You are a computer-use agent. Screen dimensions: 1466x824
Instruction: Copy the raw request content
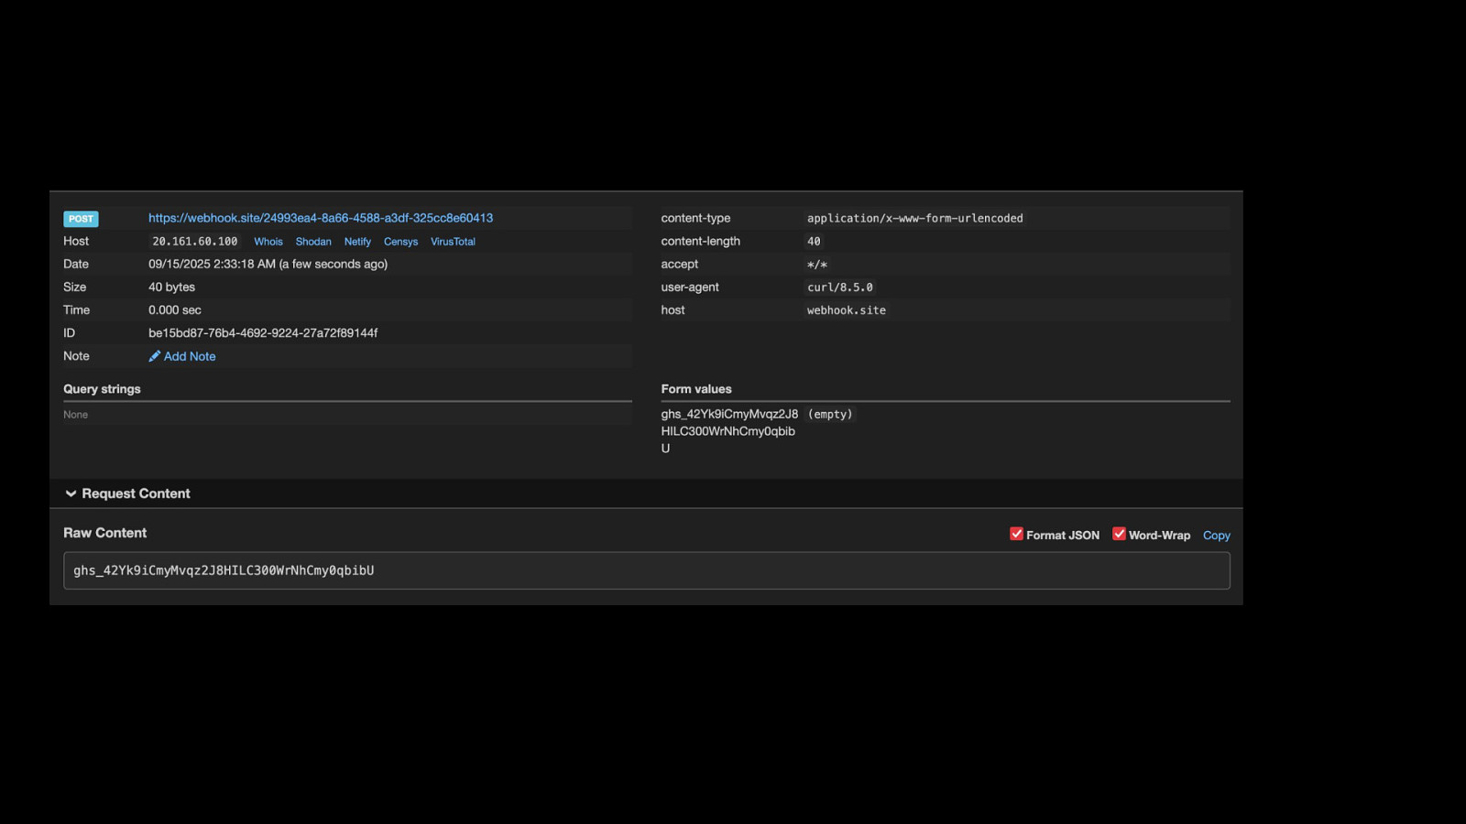click(x=1216, y=536)
